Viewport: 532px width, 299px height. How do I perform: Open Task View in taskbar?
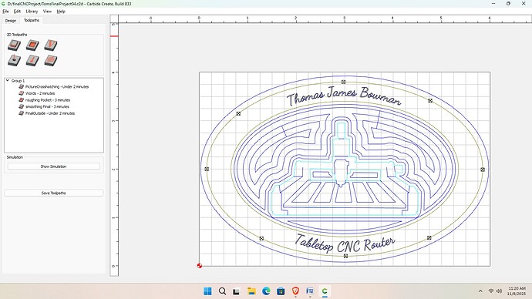tap(237, 291)
